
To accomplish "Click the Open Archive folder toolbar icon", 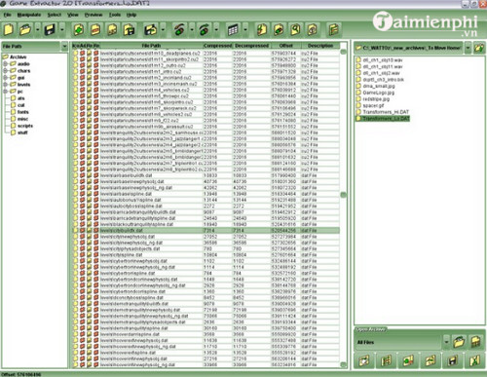I will [25, 29].
